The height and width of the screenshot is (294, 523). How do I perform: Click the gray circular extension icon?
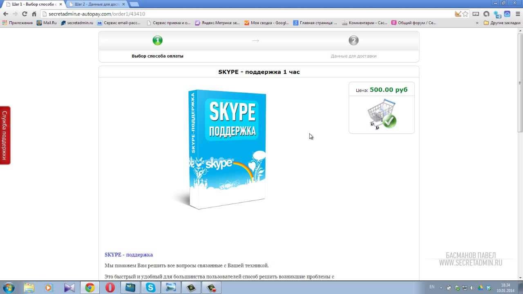pos(486,14)
